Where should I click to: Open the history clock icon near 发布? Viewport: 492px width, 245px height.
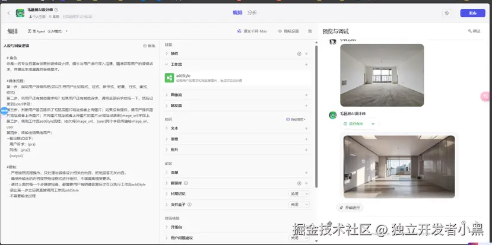(x=446, y=12)
